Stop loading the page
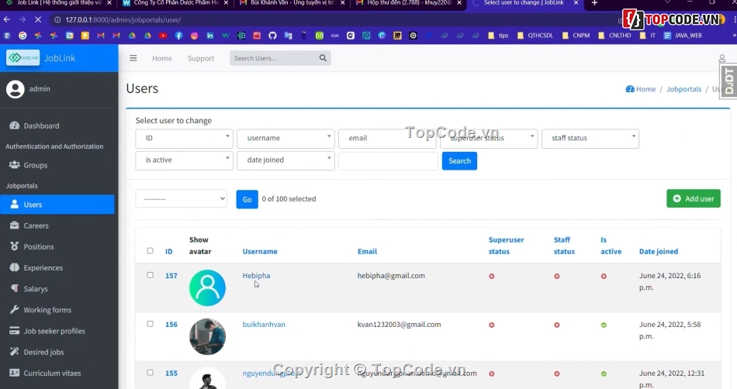Screen dimensions: 737x389 click(x=38, y=19)
